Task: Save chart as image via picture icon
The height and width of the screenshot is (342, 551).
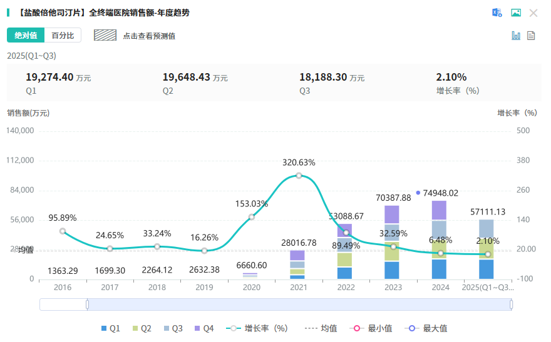Action: click(515, 13)
